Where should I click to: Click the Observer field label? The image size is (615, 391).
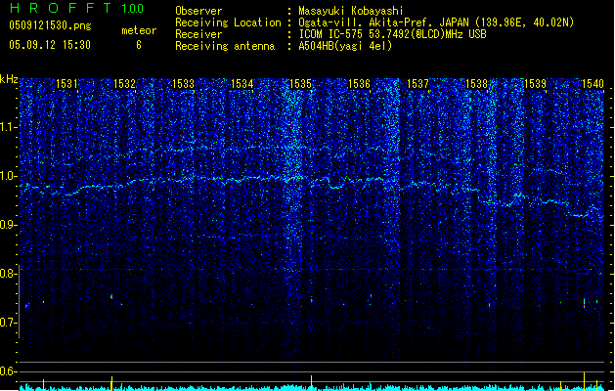[x=198, y=11]
